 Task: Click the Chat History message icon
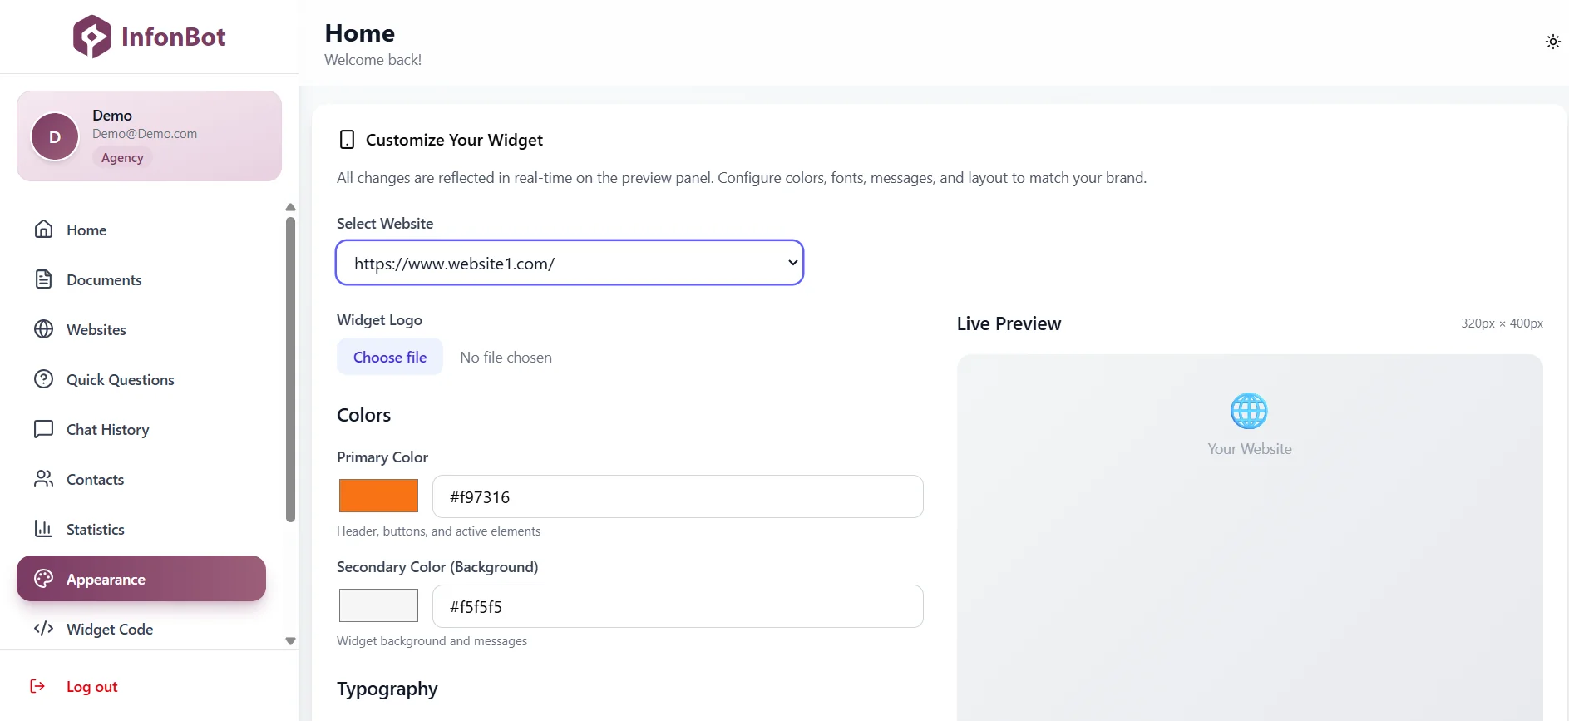43,429
